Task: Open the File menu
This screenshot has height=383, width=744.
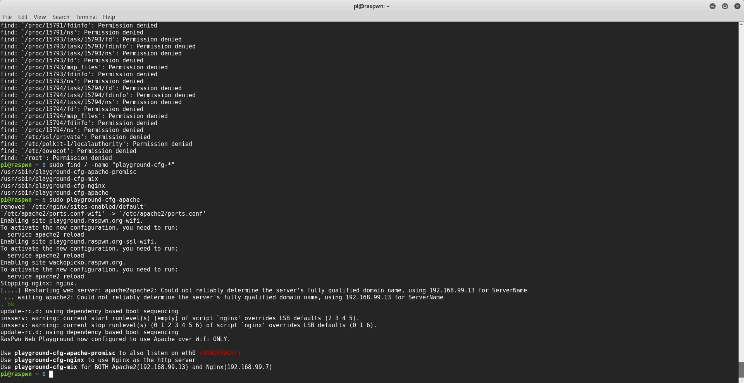Action: pyautogui.click(x=7, y=17)
